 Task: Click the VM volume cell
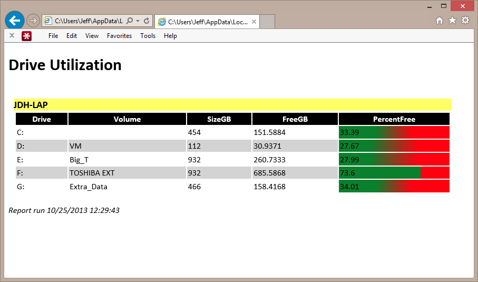coord(127,146)
